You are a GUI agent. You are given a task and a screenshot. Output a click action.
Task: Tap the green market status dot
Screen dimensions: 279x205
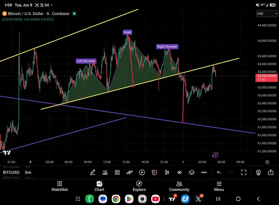point(74,14)
